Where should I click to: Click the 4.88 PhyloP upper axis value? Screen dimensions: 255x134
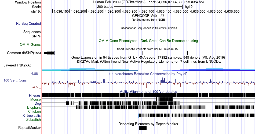click(x=34, y=74)
